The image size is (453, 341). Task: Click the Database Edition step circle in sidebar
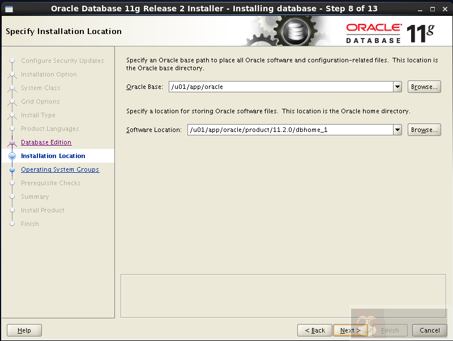point(14,142)
